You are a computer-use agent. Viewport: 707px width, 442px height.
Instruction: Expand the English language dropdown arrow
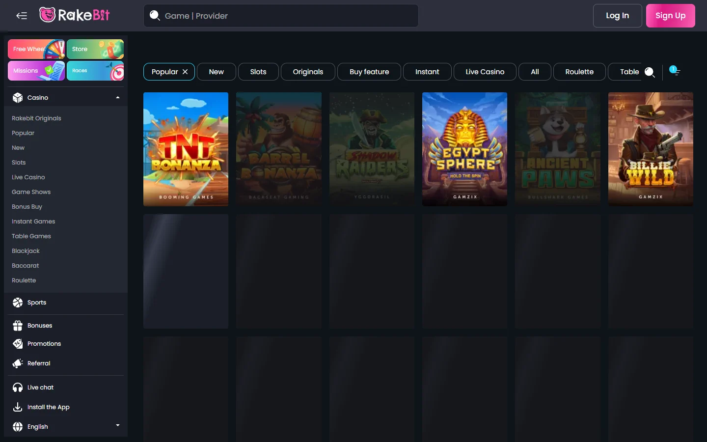[118, 425]
